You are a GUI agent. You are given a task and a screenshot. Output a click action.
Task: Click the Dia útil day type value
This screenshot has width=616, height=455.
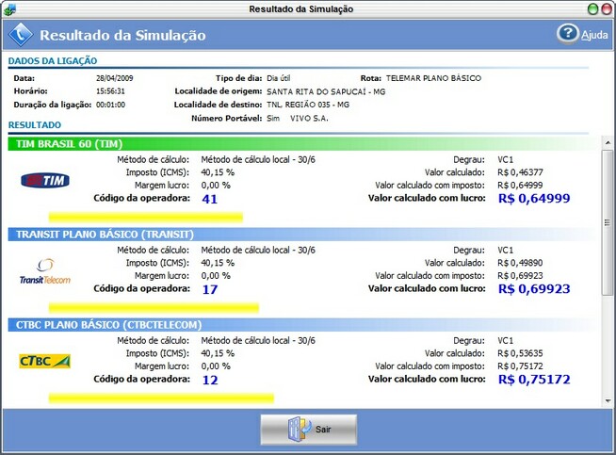[x=278, y=78]
